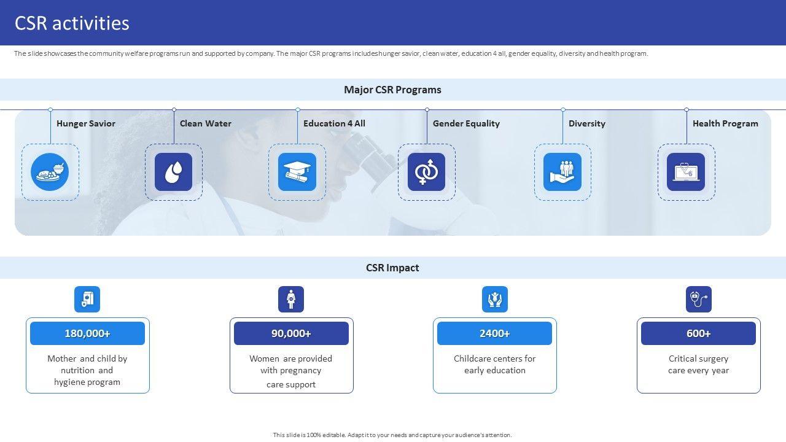Click the Education 4 All graduation cap icon

(x=297, y=172)
